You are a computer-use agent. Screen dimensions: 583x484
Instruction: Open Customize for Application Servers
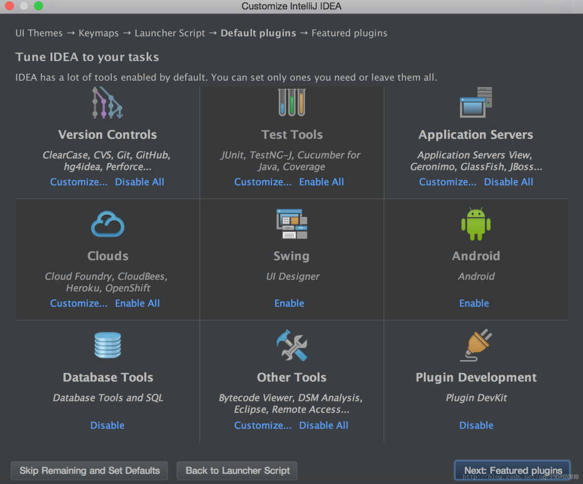[x=447, y=182]
